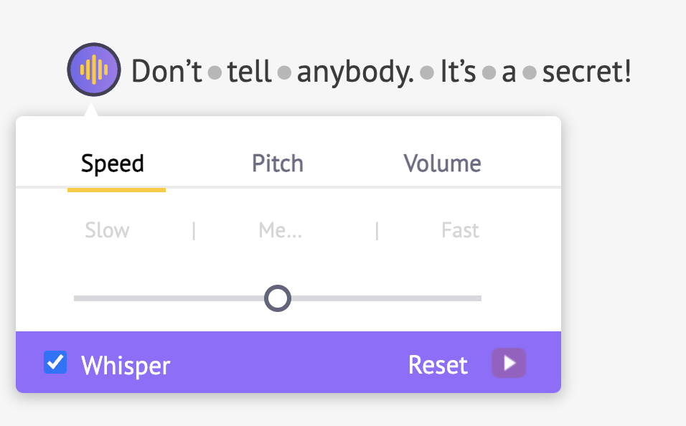Click the word tell in the sentence
This screenshot has height=426, width=686.
(x=249, y=72)
